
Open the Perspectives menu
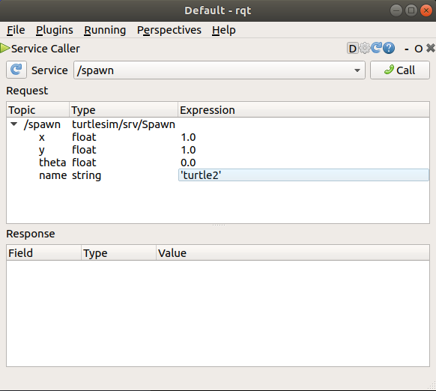pyautogui.click(x=169, y=30)
